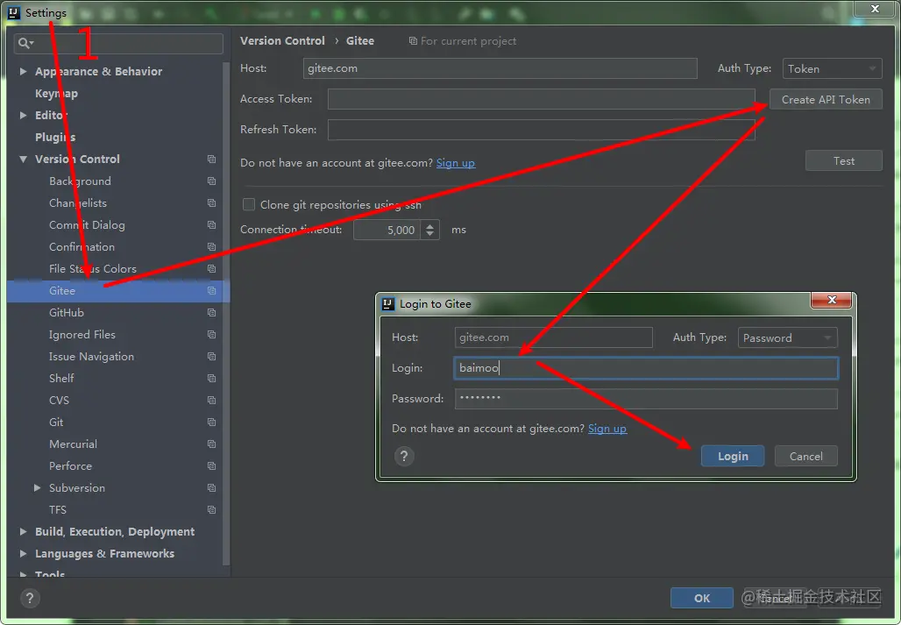This screenshot has height=625, width=901.
Task: Click the Changelists per-project copy icon
Action: 211,202
